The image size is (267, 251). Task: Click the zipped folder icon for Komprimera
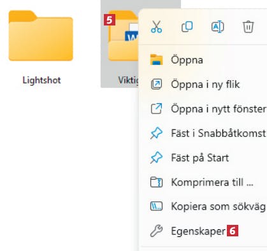point(156,182)
